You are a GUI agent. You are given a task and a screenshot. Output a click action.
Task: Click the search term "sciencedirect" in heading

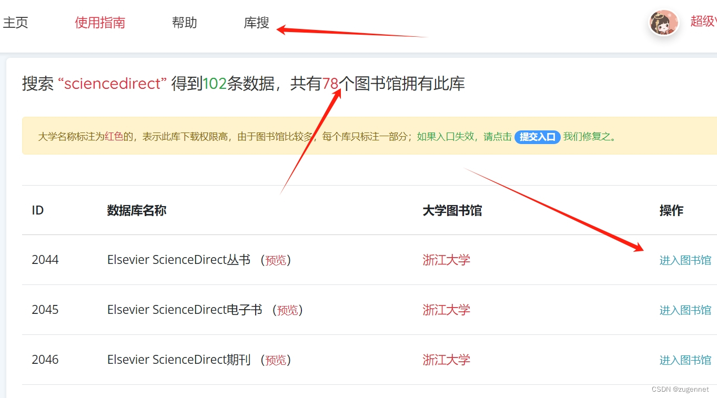[113, 84]
